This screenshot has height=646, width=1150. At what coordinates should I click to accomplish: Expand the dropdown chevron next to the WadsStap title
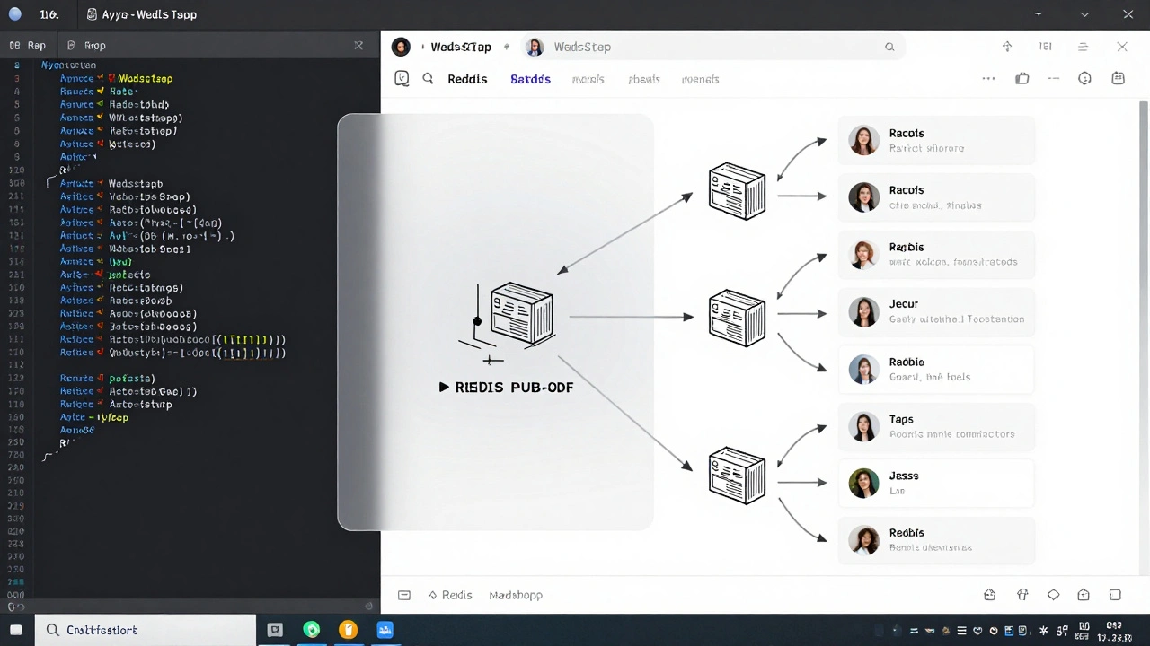pos(506,47)
